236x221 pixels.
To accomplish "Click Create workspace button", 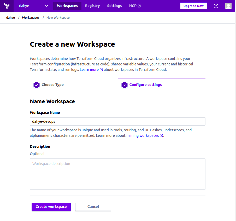I will point(51,207).
